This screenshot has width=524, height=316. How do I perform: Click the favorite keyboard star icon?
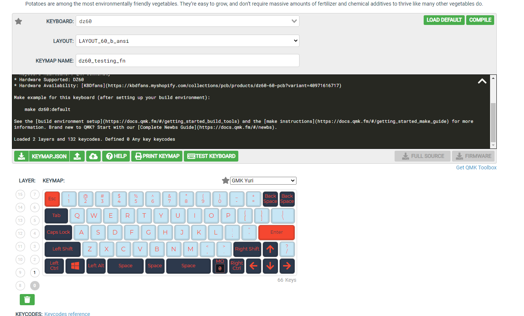pos(18,21)
